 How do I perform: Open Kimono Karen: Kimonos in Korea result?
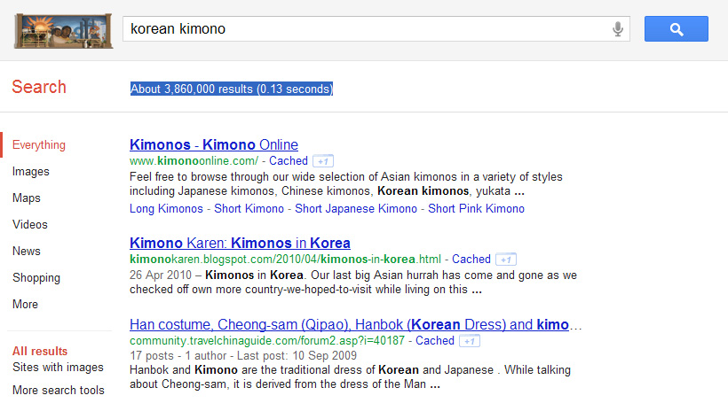pos(240,243)
